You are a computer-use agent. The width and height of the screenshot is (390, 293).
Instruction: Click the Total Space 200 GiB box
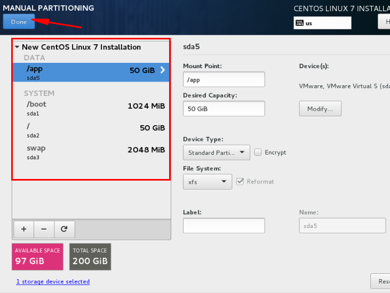pos(90,257)
